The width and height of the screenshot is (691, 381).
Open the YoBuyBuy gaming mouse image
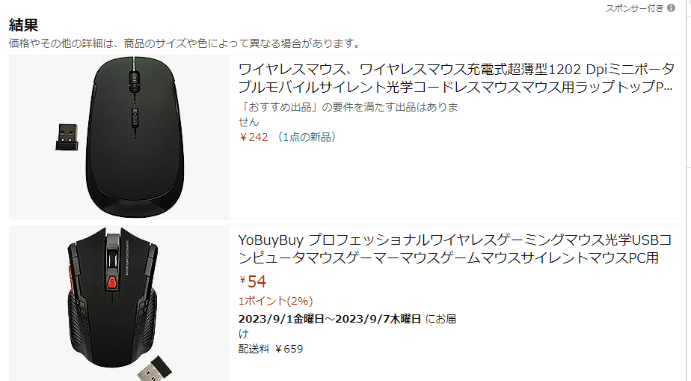tap(120, 303)
